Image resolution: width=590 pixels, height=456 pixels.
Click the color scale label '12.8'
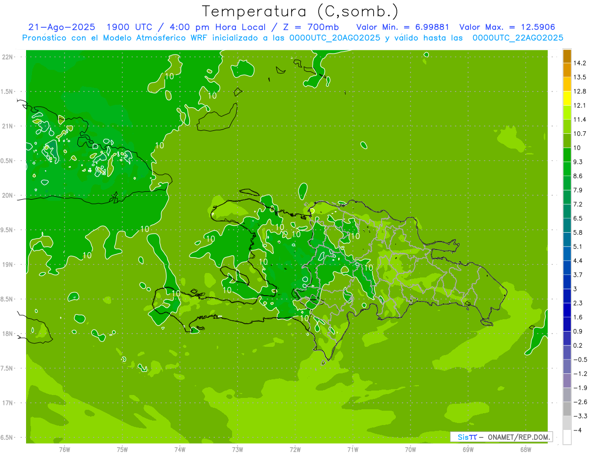click(x=580, y=91)
